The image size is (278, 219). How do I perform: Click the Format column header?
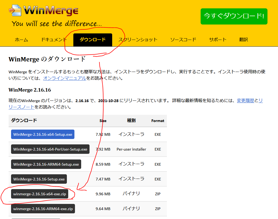click(x=158, y=121)
